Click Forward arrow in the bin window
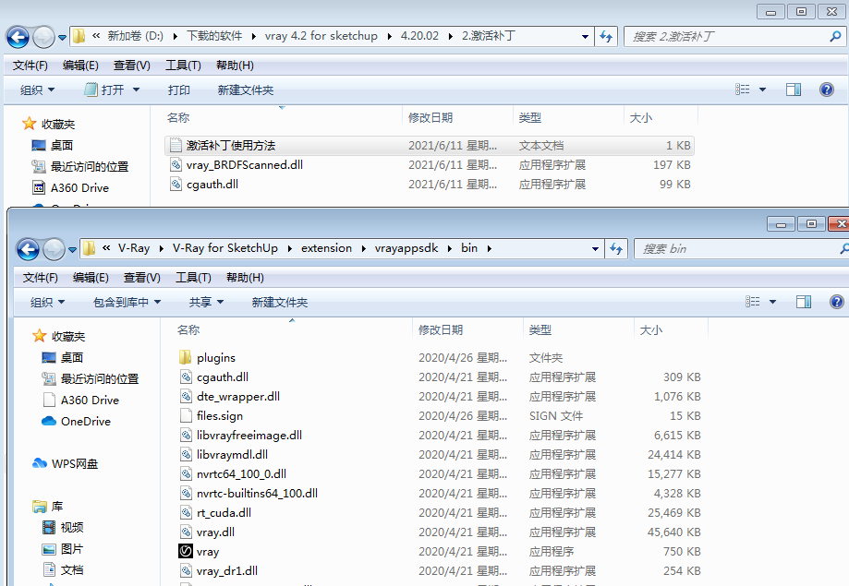 pyautogui.click(x=53, y=249)
